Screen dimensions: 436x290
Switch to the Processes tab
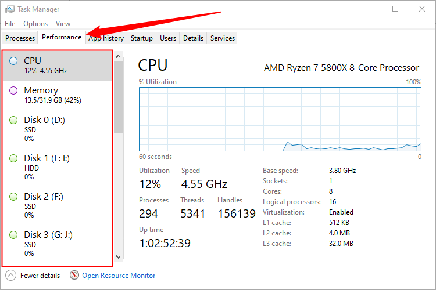tap(20, 38)
